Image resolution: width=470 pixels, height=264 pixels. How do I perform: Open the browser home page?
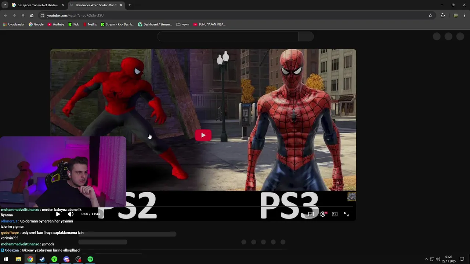coord(32,15)
